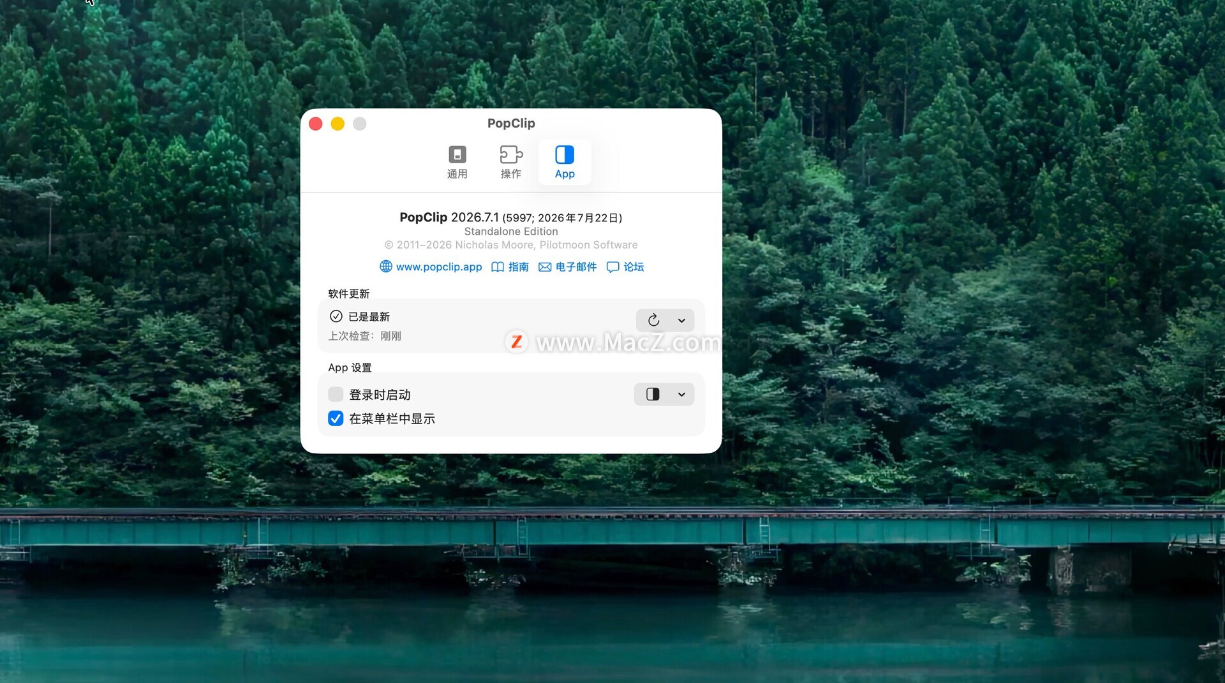1225x683 pixels.
Task: Click the 已是最新 status text
Action: pyautogui.click(x=369, y=317)
